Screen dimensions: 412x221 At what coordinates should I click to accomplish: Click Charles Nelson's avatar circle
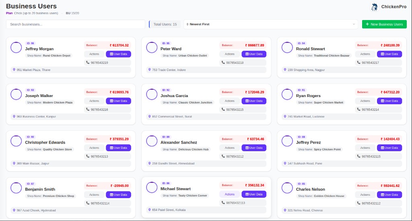[x=287, y=188]
